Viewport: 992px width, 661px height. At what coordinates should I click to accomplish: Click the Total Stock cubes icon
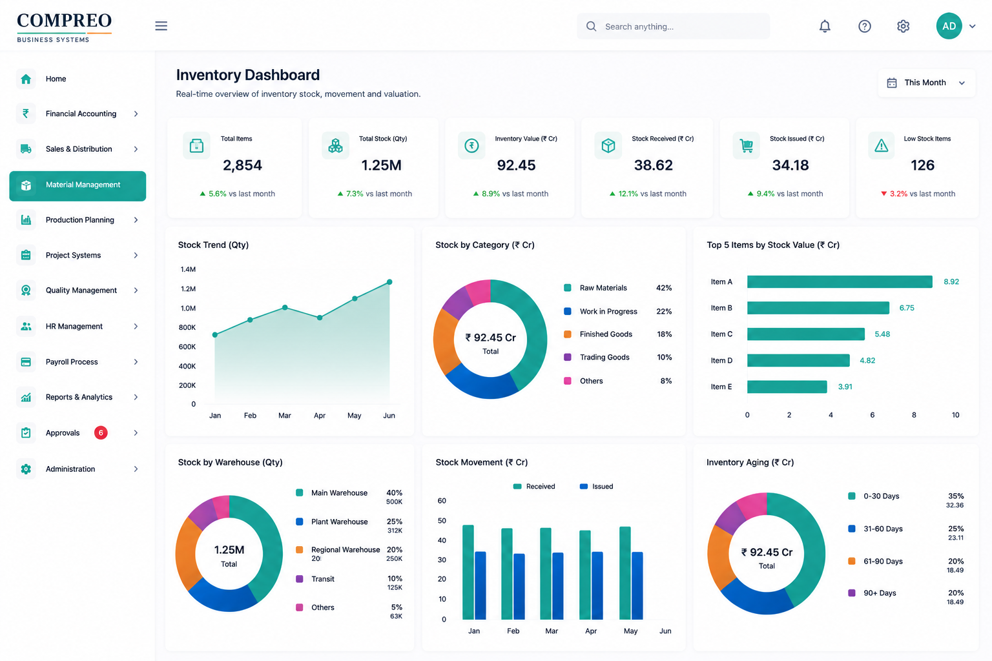[x=335, y=146]
